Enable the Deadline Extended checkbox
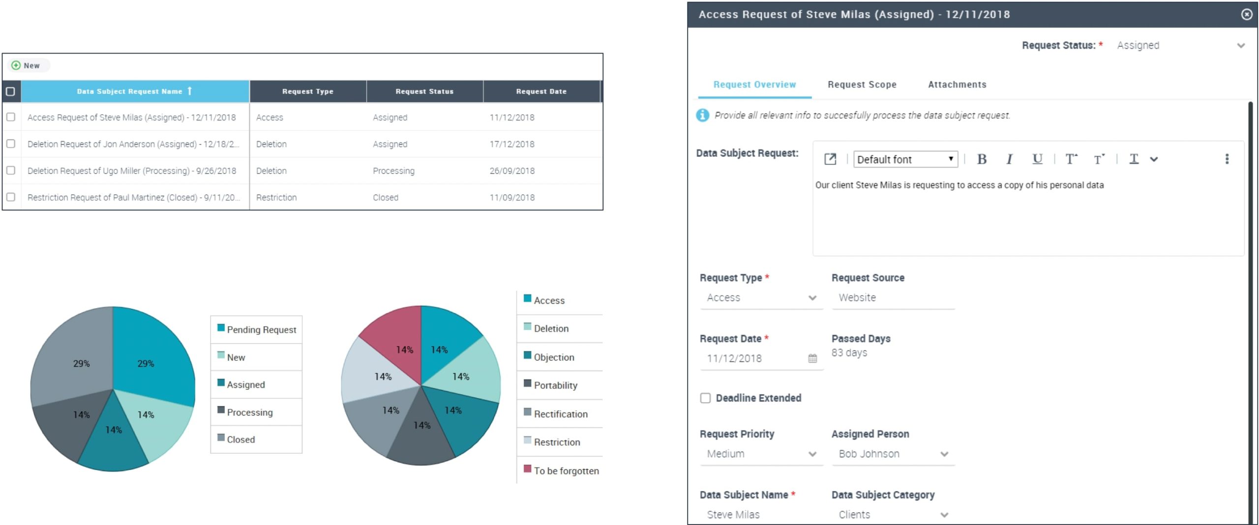1259x525 pixels. click(705, 398)
